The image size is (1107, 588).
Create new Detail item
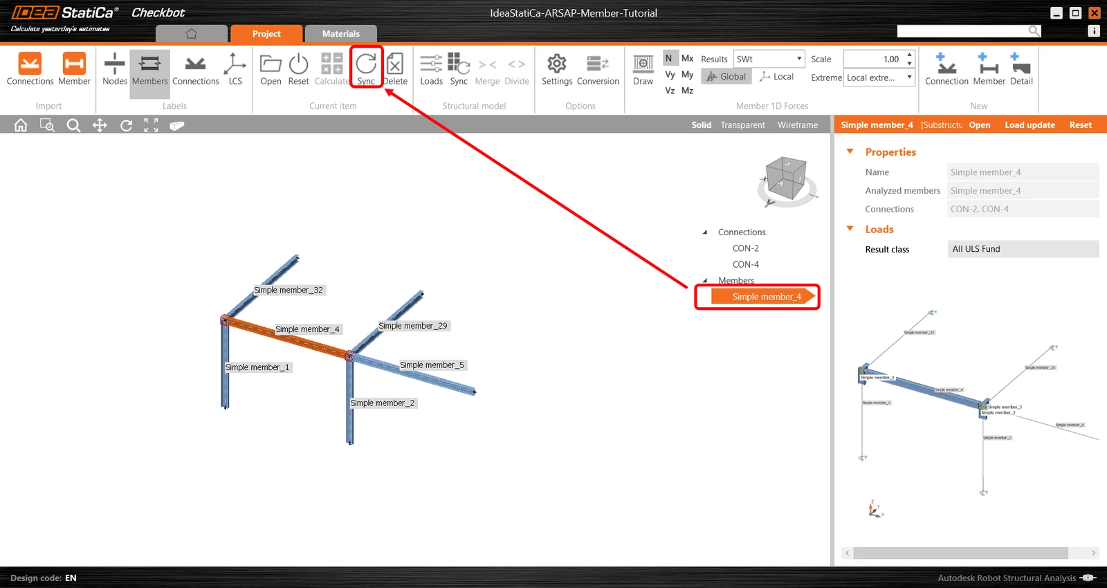tap(1021, 68)
